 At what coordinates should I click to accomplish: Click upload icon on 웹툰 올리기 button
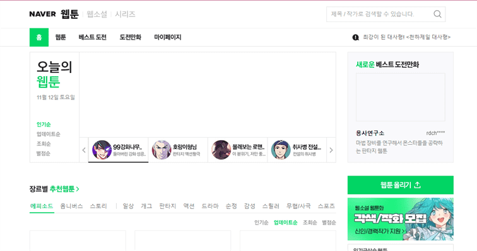click(418, 184)
